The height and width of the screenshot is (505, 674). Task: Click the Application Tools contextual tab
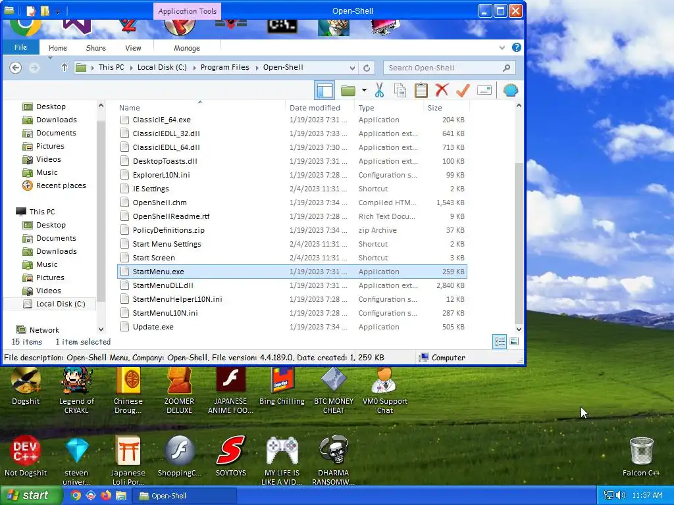[x=187, y=11]
